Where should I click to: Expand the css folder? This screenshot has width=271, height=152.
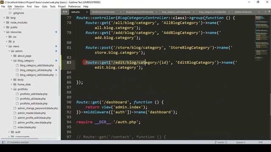point(7,37)
